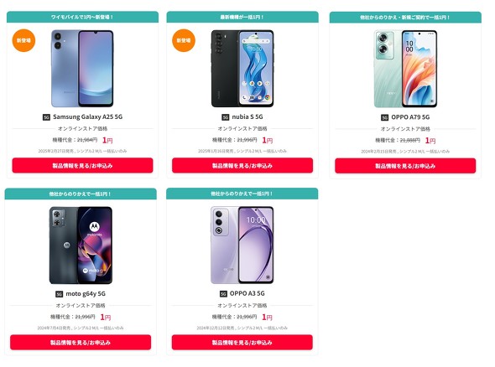Open product info button under OPPO A79 5G

tap(405, 166)
